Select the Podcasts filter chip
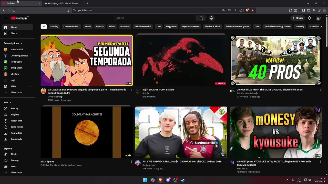Image resolution: width=328 pixels, height=184 pixels. pos(125,27)
